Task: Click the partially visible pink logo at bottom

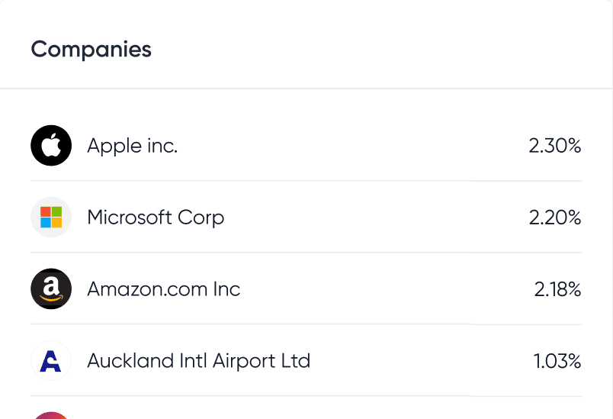Action: tap(51, 414)
